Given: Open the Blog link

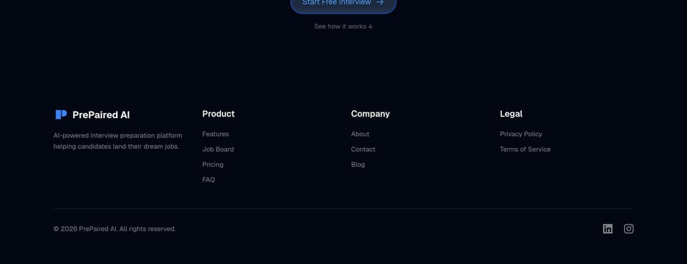Looking at the screenshot, I should coord(358,165).
